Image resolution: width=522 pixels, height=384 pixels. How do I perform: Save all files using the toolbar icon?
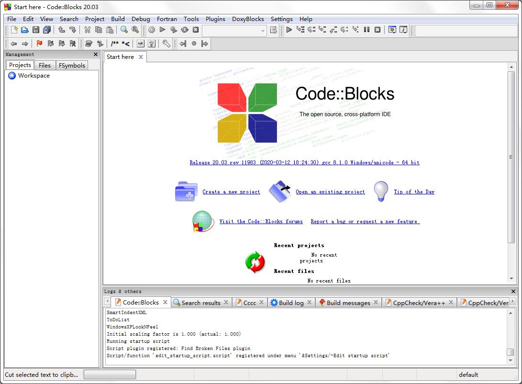(46, 30)
